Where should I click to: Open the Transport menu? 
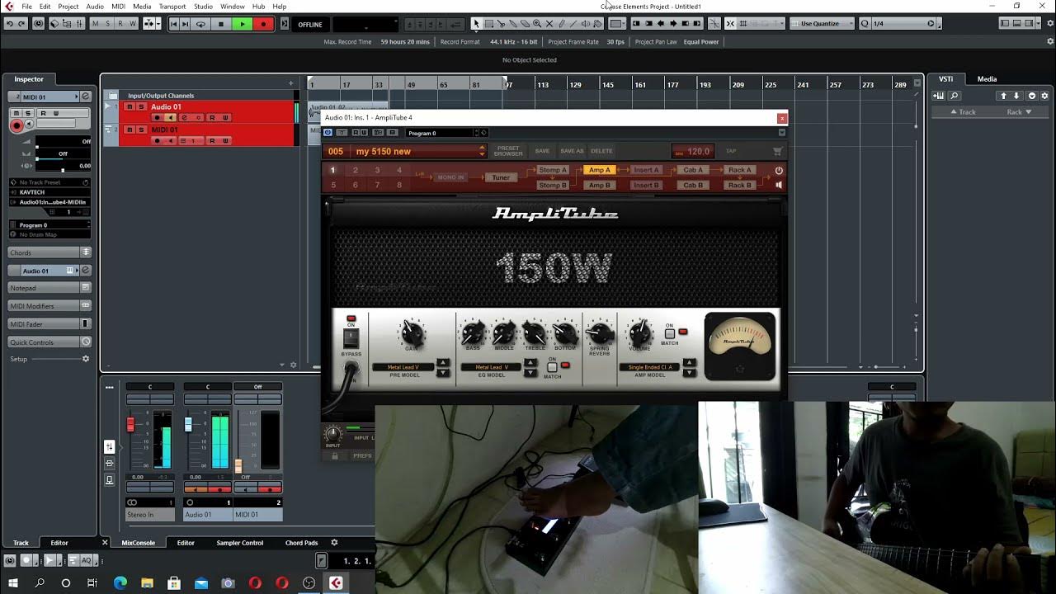[172, 7]
